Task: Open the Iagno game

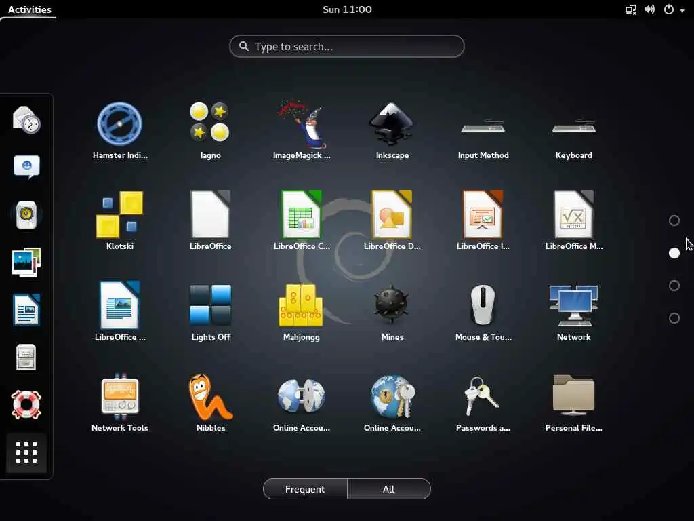Action: click(x=210, y=130)
